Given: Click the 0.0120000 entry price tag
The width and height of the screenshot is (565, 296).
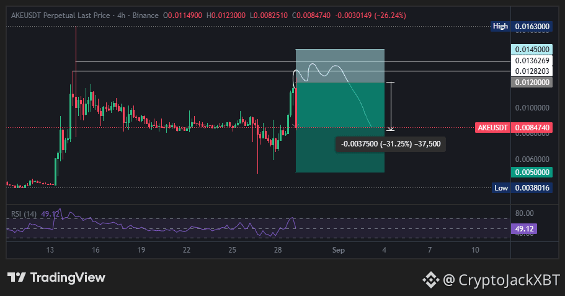Looking at the screenshot, I should [532, 82].
